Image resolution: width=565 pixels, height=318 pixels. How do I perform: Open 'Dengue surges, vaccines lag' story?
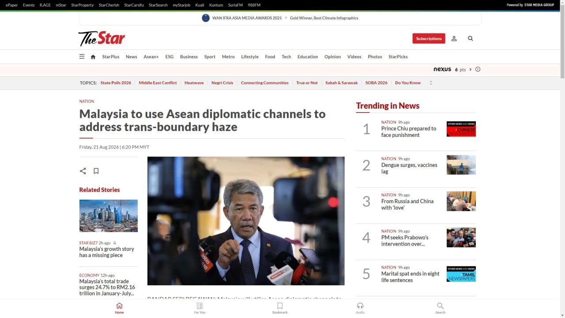[409, 168]
